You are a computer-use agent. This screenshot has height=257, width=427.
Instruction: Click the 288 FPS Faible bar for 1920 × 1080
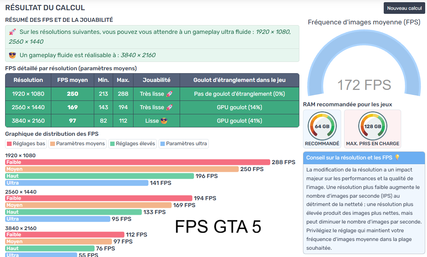(137, 162)
